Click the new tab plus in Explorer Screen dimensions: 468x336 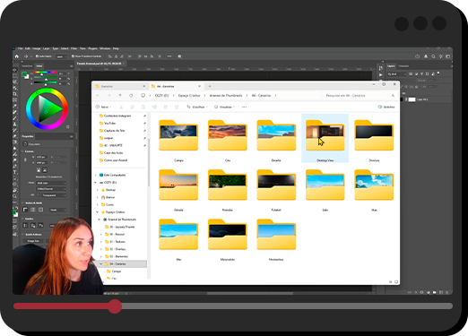click(210, 86)
